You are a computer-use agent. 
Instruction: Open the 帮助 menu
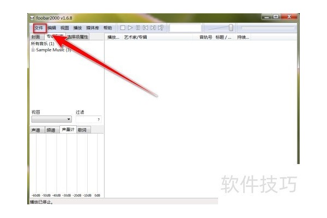click(108, 28)
